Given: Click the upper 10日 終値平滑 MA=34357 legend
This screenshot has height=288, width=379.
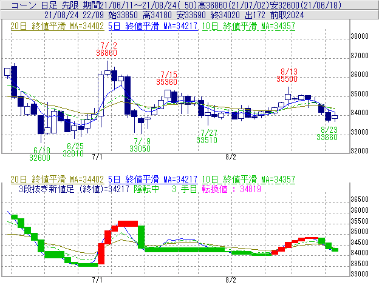Looking at the screenshot, I should pyautogui.click(x=248, y=26).
